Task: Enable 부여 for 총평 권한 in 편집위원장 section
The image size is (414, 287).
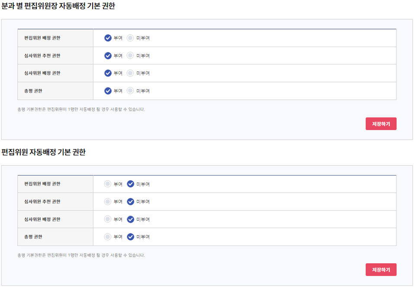Action: pos(108,91)
